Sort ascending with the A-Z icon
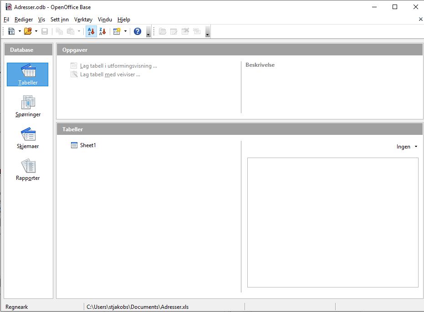Screen dimensions: 424x312 click(91, 31)
